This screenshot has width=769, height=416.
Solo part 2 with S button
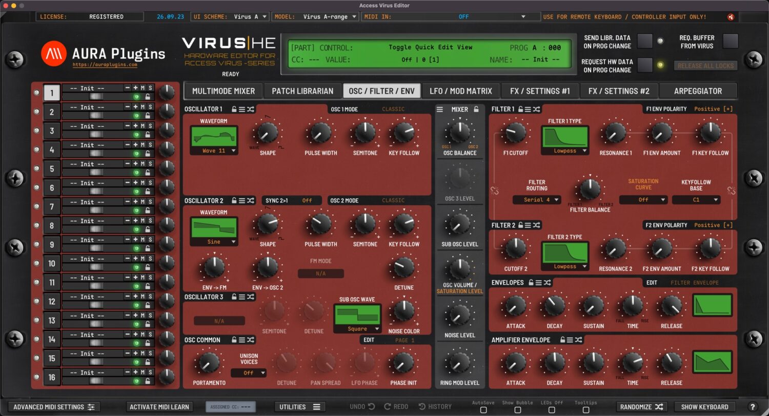150,107
